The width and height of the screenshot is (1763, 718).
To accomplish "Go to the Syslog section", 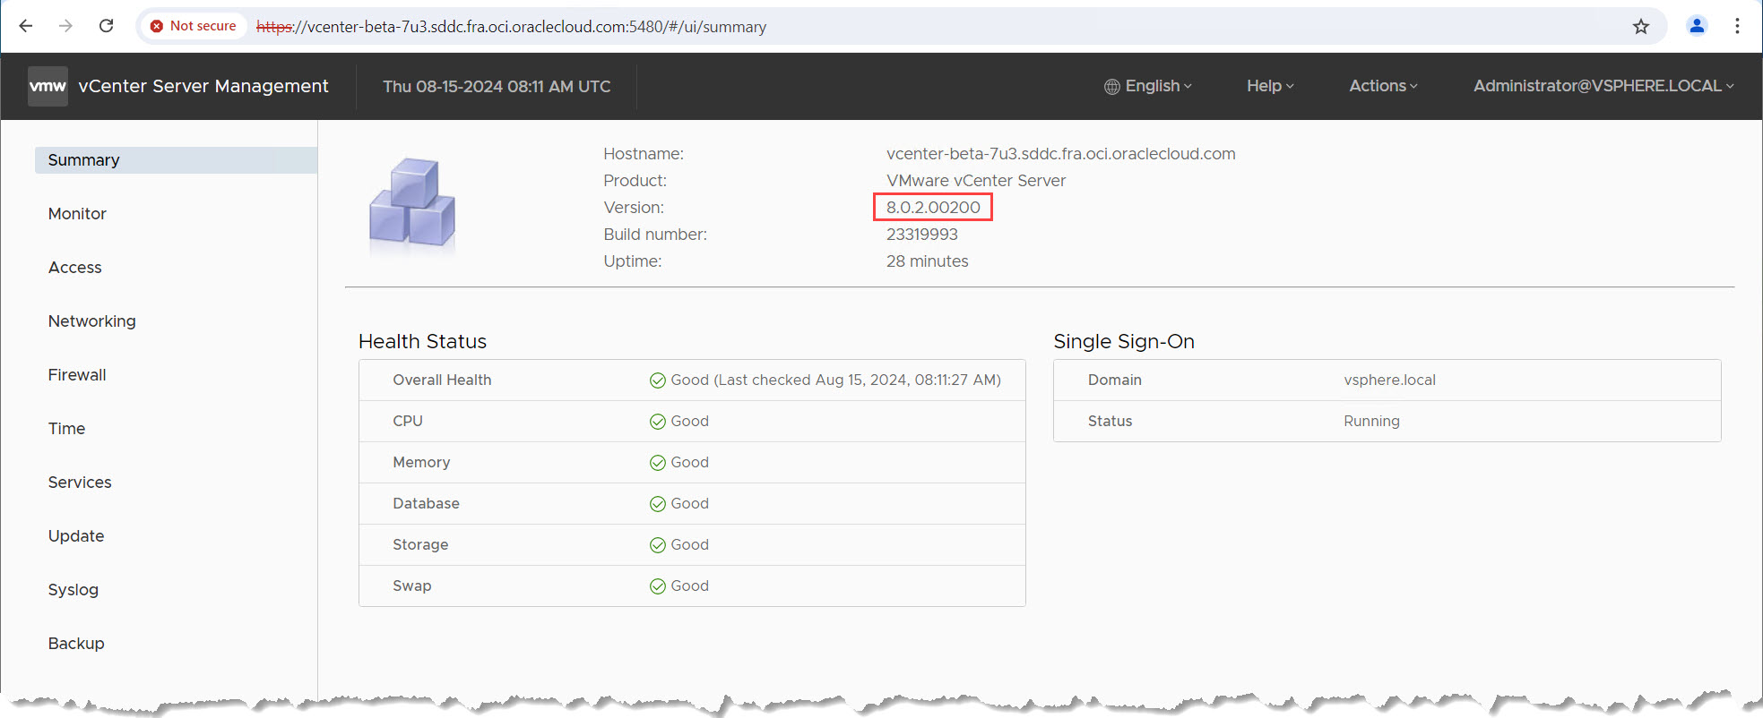I will pyautogui.click(x=73, y=590).
